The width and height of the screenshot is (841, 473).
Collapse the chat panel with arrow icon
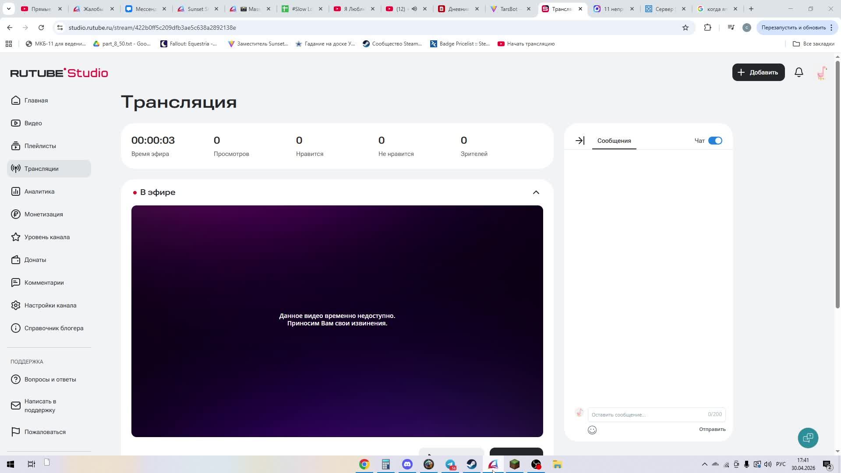pyautogui.click(x=580, y=141)
